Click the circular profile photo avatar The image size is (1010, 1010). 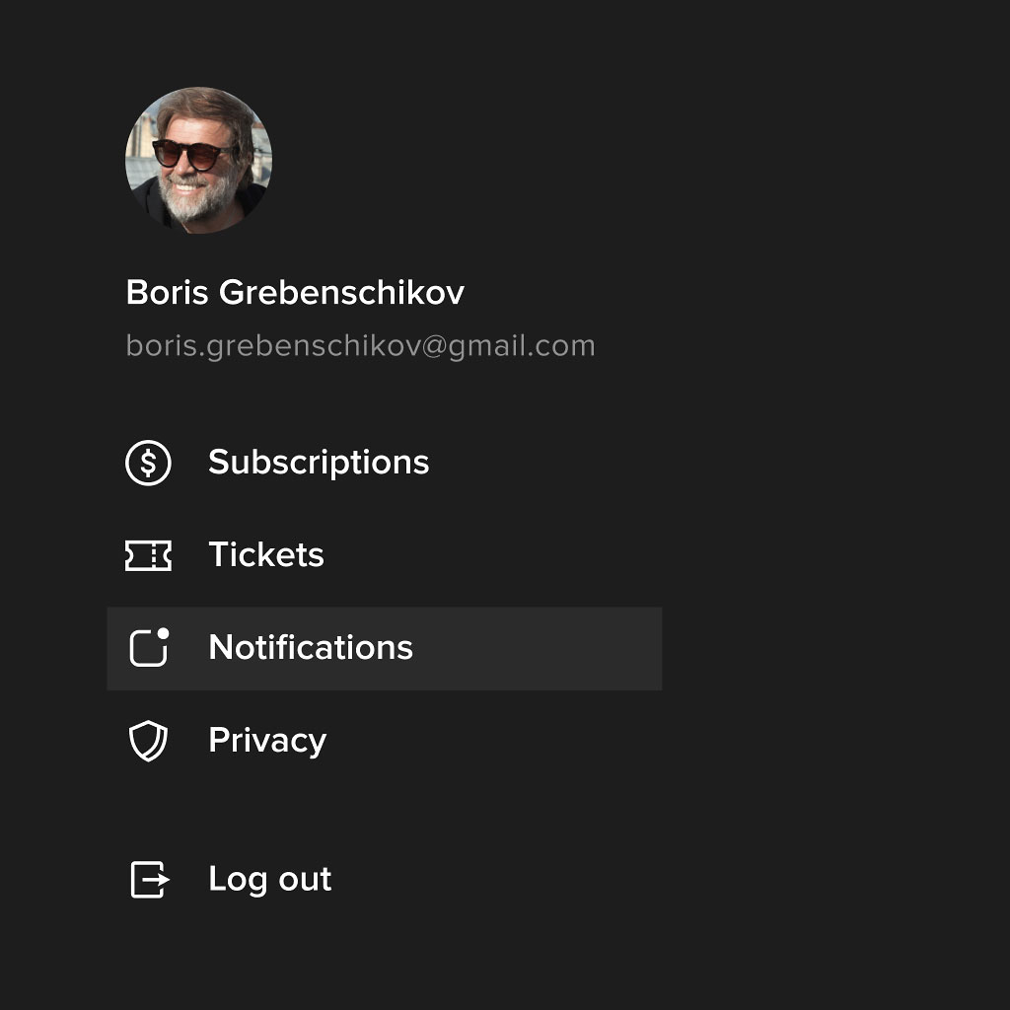click(x=198, y=161)
